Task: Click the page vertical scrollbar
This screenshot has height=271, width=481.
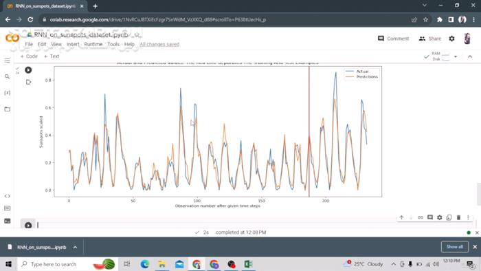Action: point(478,194)
